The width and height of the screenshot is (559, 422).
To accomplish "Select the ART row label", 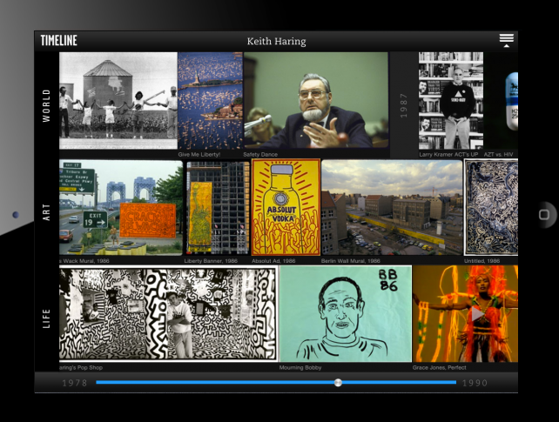I will coord(46,212).
